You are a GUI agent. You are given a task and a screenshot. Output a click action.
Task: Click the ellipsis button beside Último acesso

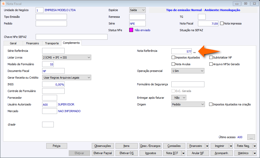point(251,137)
